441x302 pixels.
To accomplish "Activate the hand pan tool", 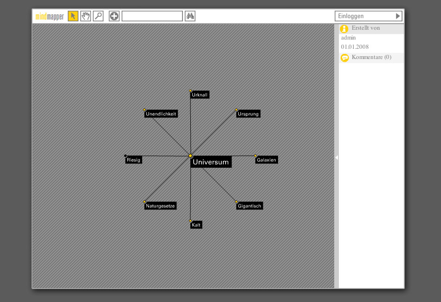I will coord(85,16).
